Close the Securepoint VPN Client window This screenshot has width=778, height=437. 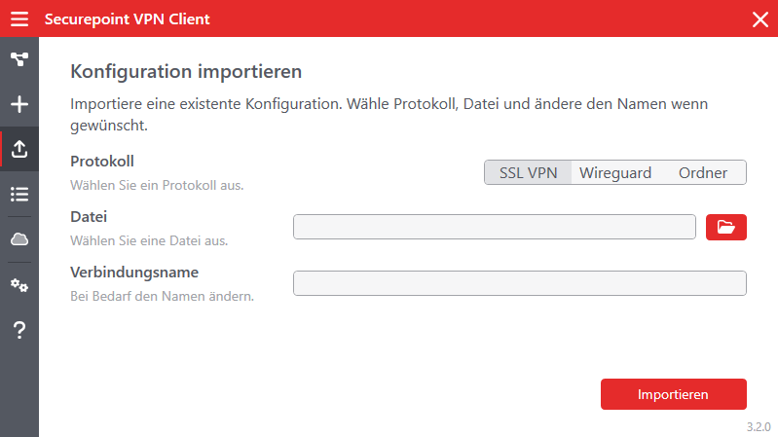(x=760, y=18)
